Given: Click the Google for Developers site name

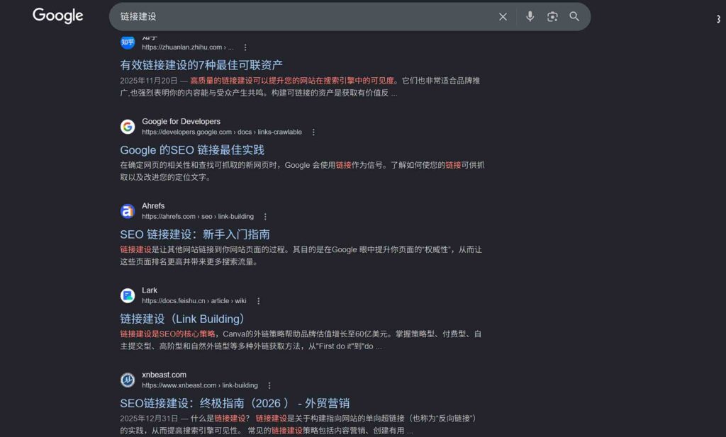Looking at the screenshot, I should (181, 121).
